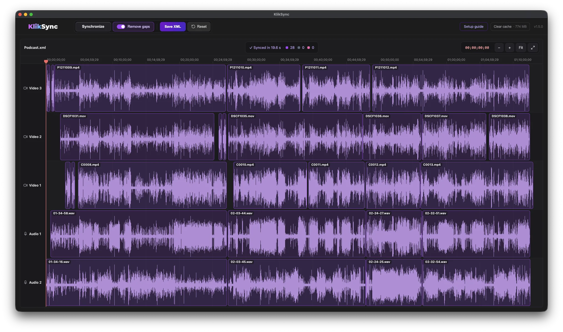The height and width of the screenshot is (332, 563).
Task: Expand timeline to fullscreen arrow icon
Action: pyautogui.click(x=533, y=48)
